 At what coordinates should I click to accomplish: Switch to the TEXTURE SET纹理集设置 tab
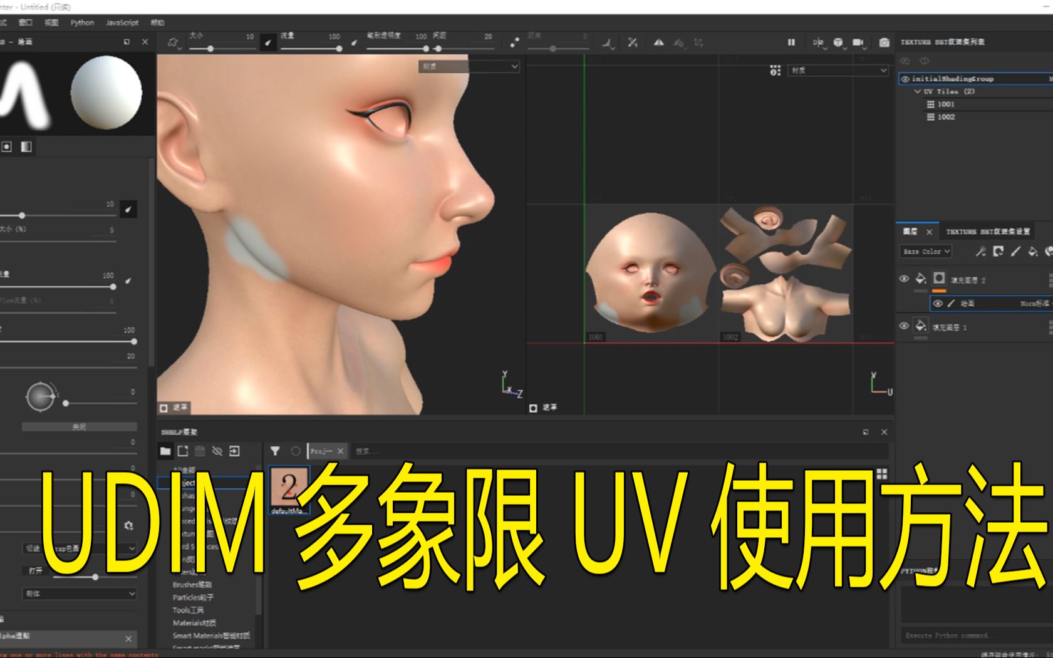click(x=988, y=231)
